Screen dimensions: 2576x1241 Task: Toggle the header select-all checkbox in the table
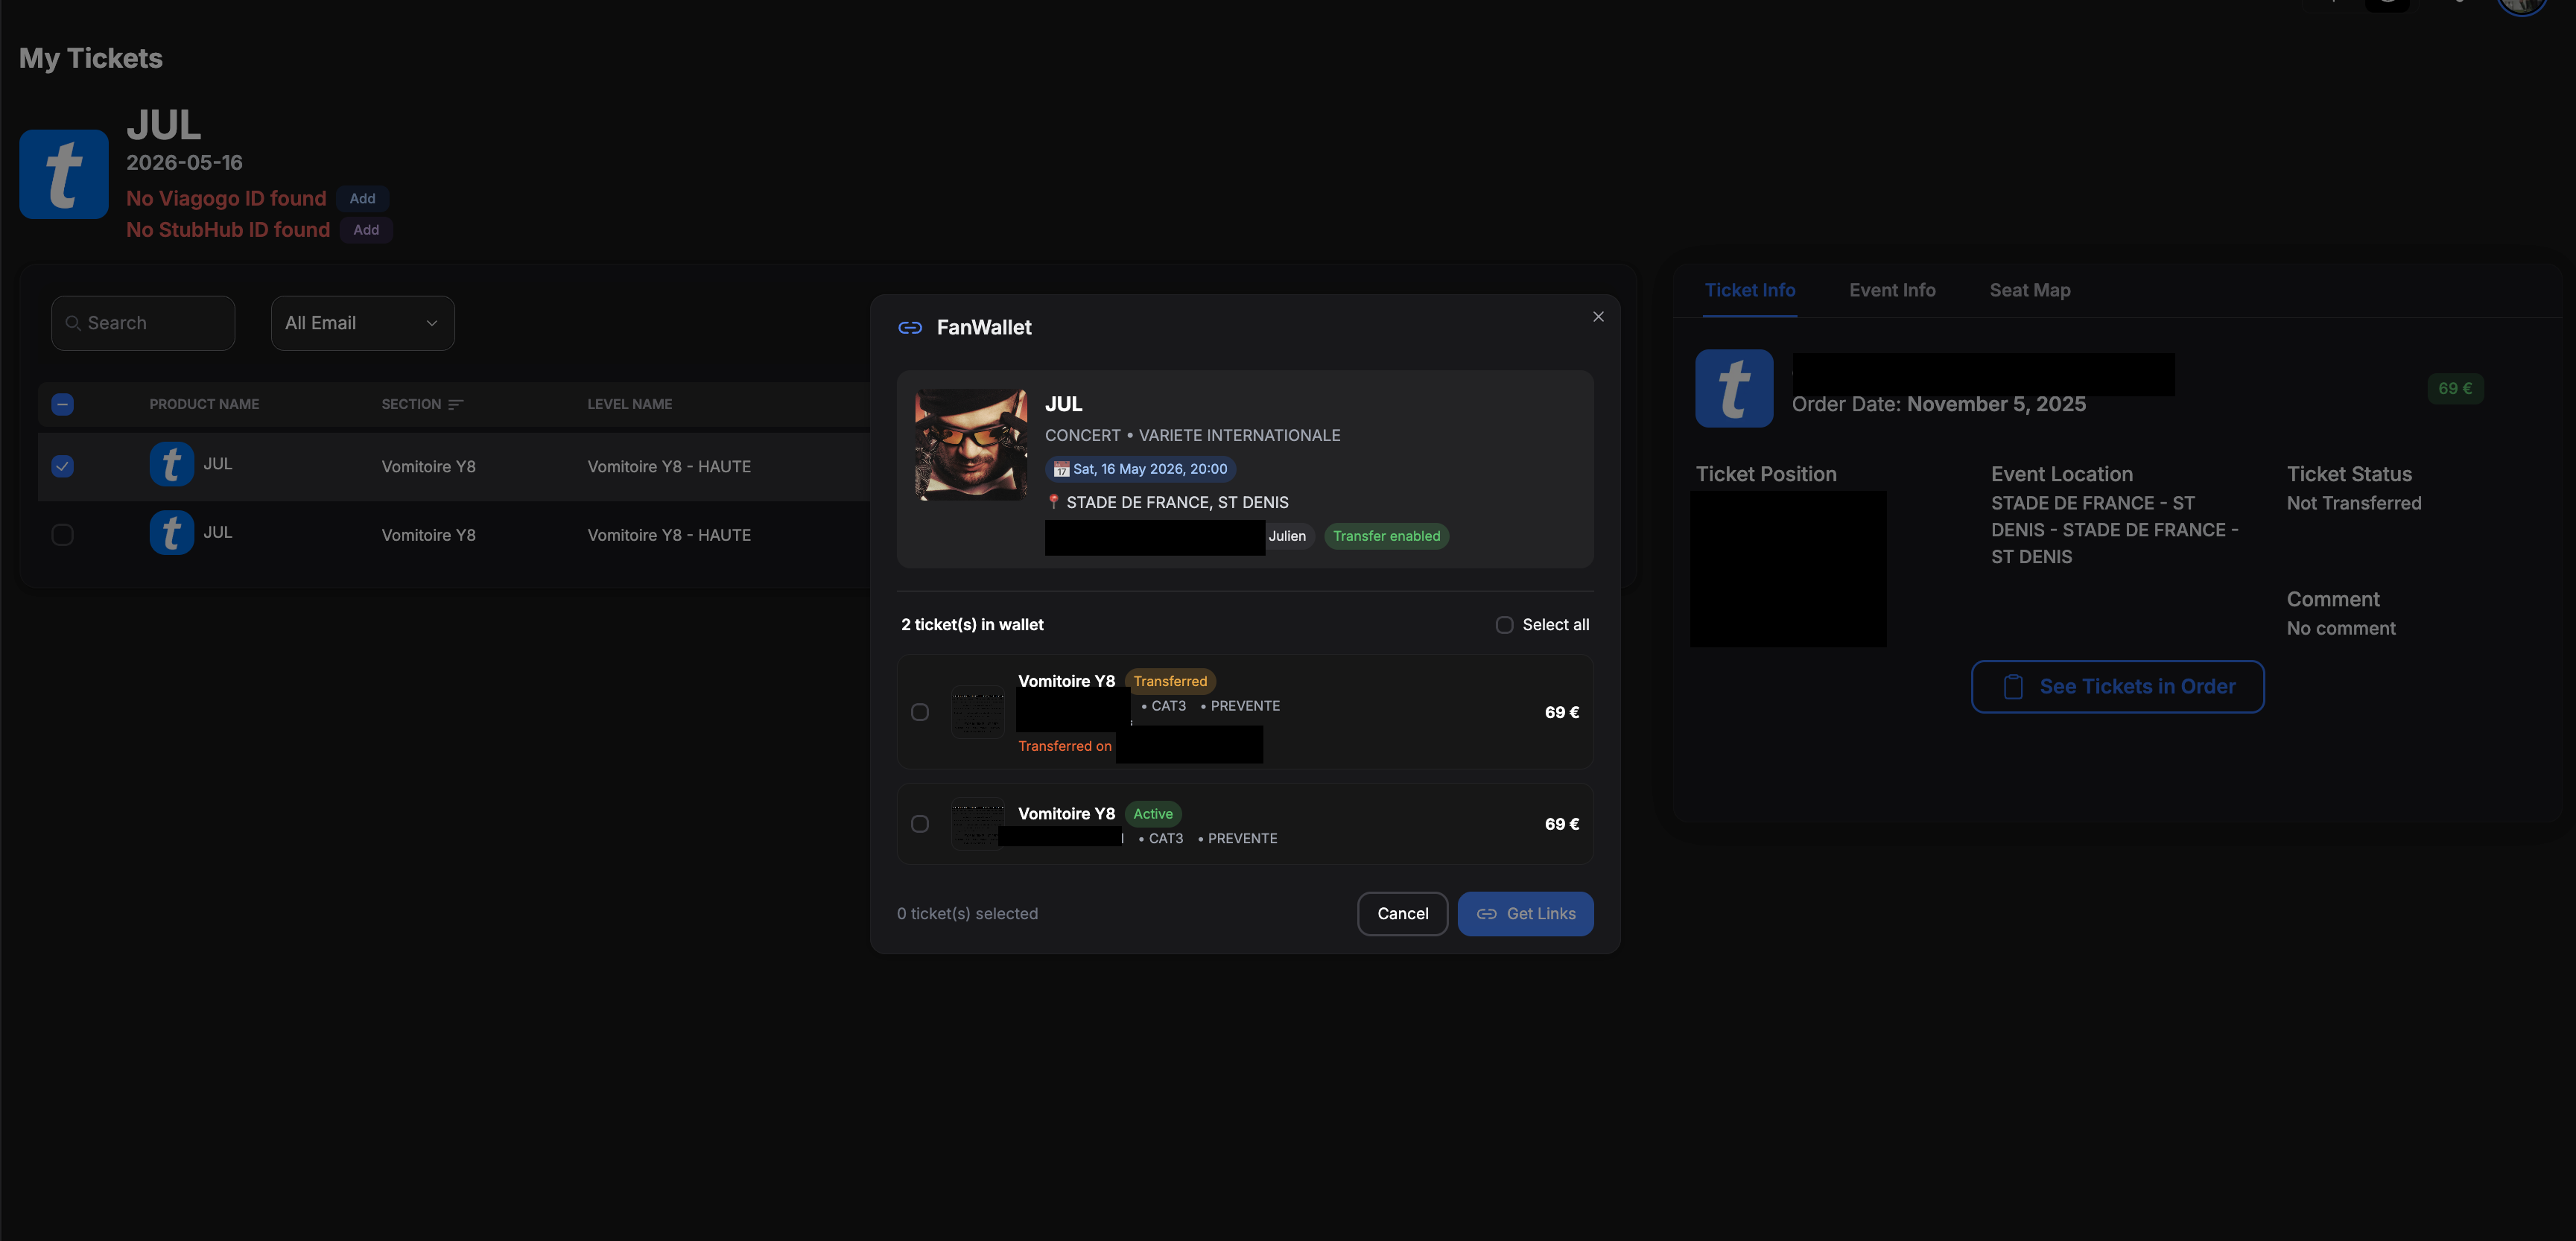[x=62, y=404]
